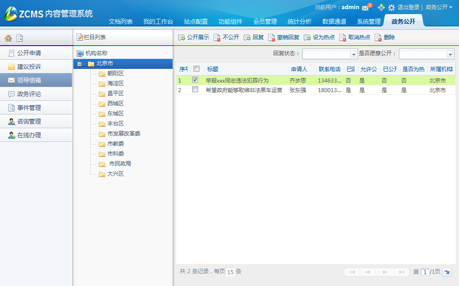Click the home icon in left sidebar
459x286 pixels.
pyautogui.click(x=8, y=38)
